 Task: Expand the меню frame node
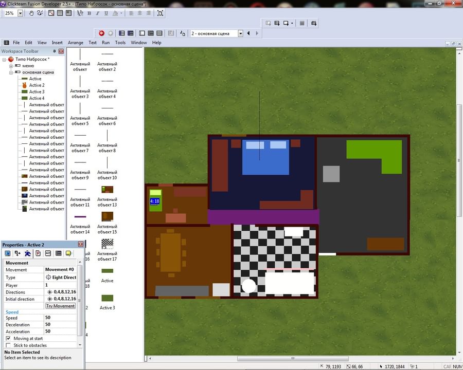[x=11, y=66]
